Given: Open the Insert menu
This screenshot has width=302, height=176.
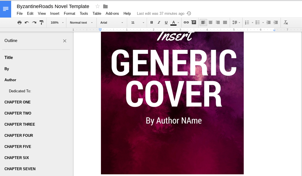Looking at the screenshot, I should tap(55, 13).
